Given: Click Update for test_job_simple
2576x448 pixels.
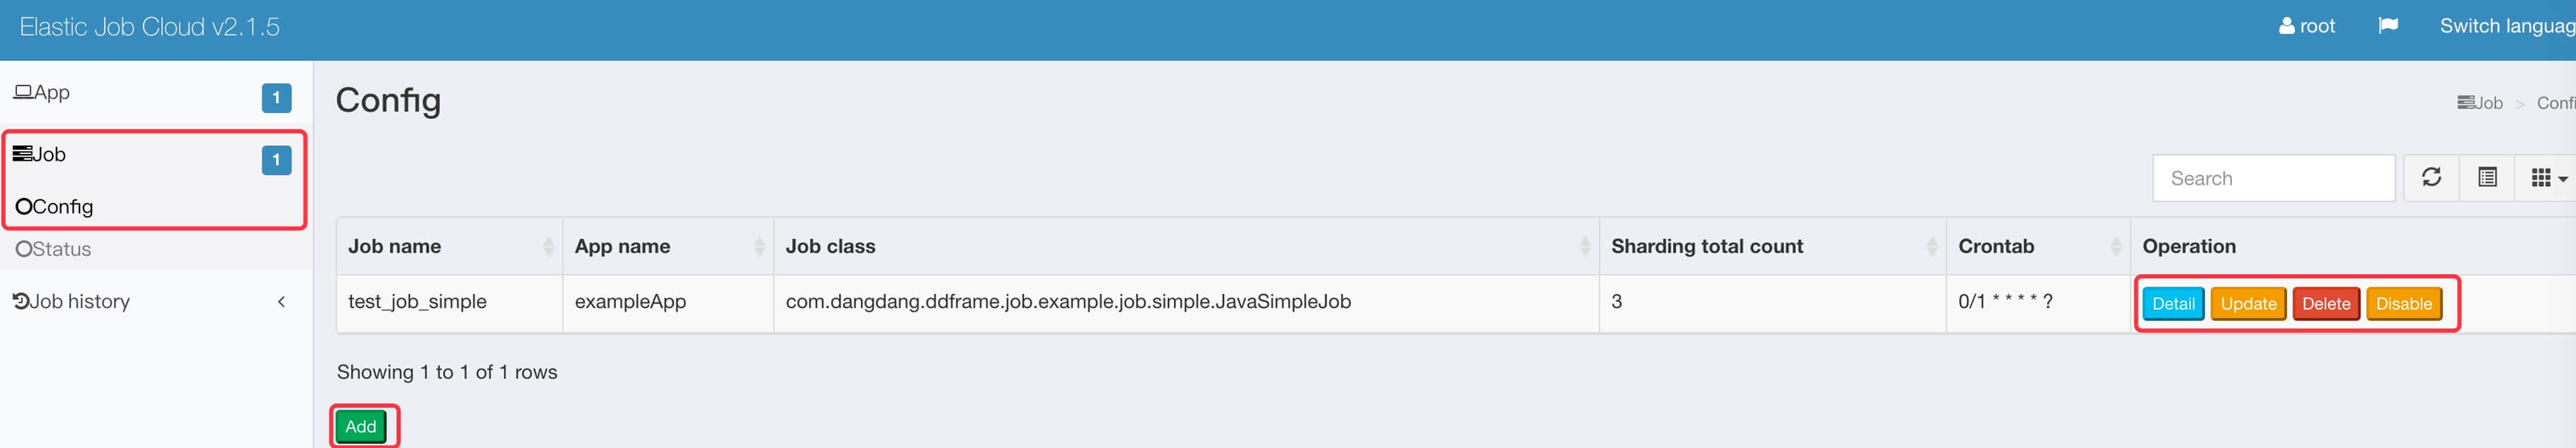Looking at the screenshot, I should click(x=2248, y=303).
